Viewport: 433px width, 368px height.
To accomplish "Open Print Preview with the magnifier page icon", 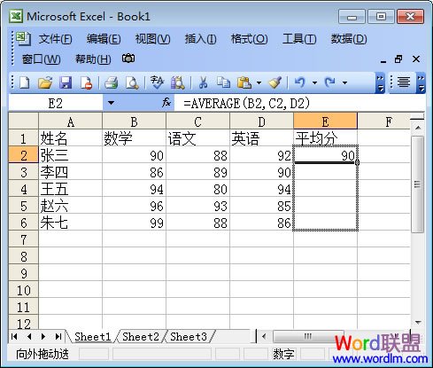I will coord(132,82).
